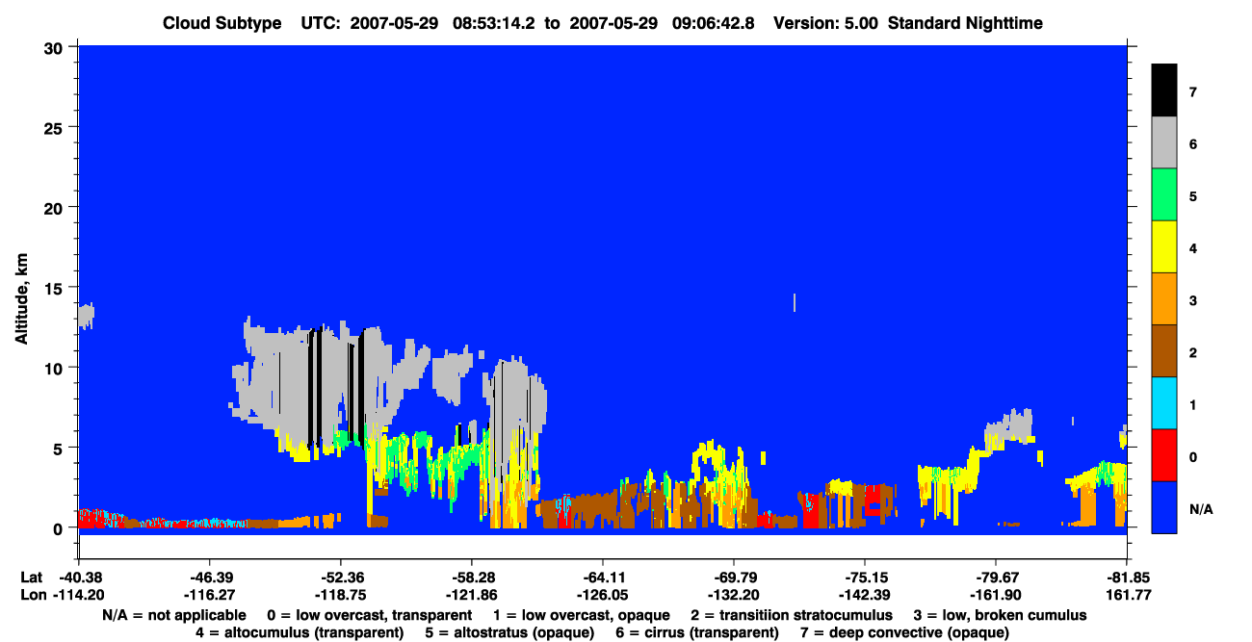This screenshot has width=1252, height=642.
Task: Click the latitude value -40.38
Action: tap(78, 578)
